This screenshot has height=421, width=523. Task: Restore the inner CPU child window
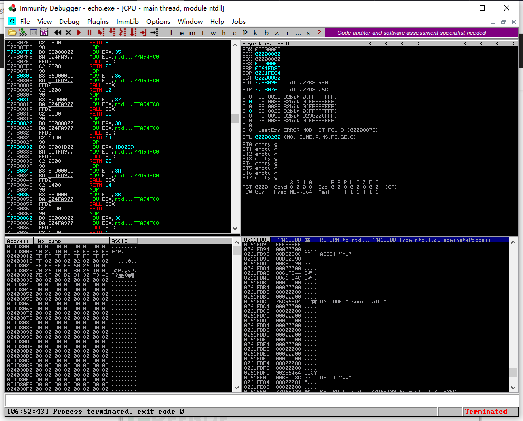click(x=503, y=22)
